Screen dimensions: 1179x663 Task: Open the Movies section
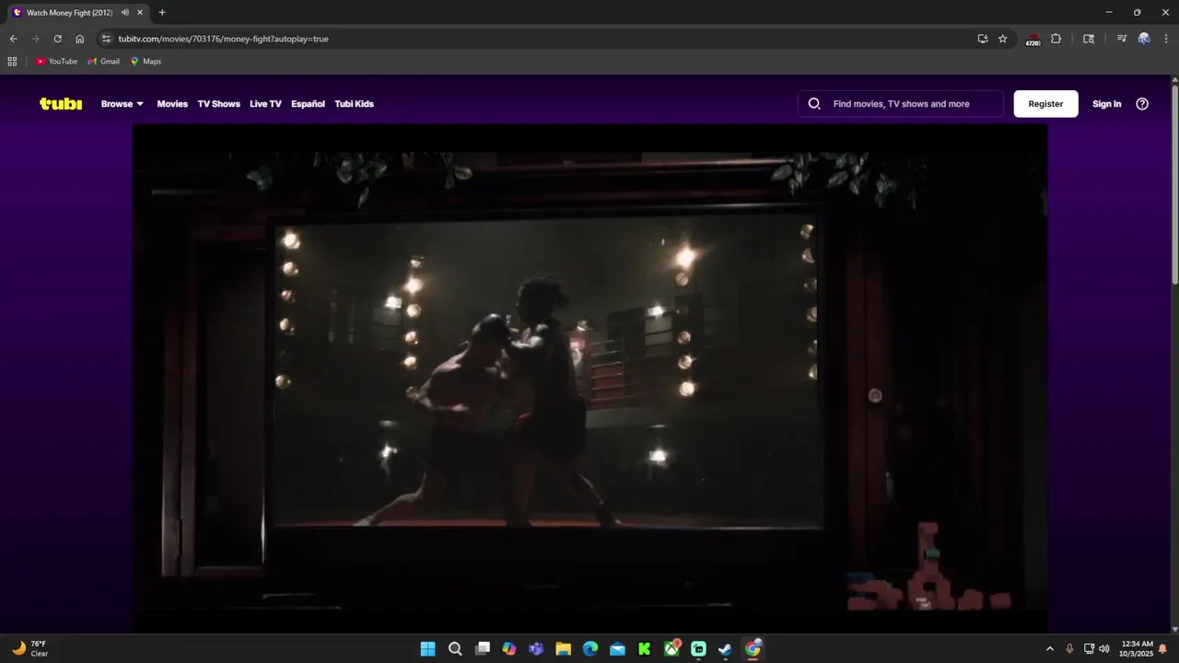(x=172, y=104)
